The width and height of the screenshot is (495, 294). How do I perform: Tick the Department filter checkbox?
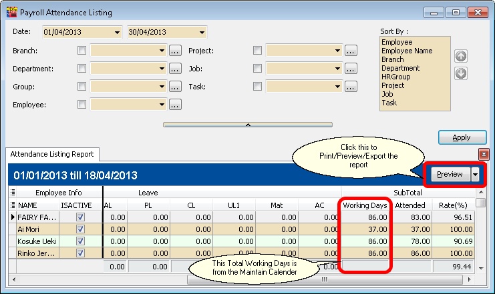coord(81,68)
